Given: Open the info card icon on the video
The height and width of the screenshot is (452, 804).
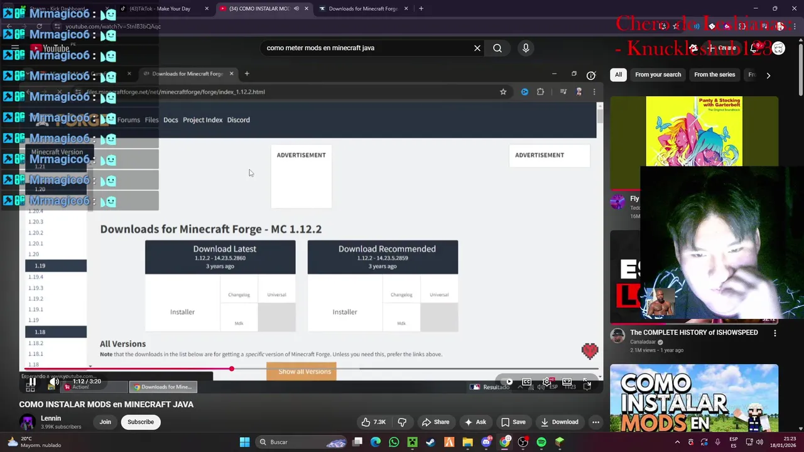Looking at the screenshot, I should (x=591, y=75).
